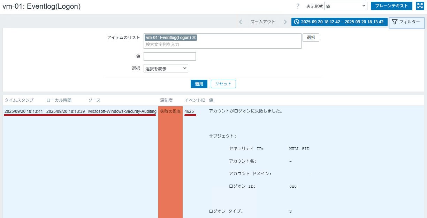Reset the filter with リセット
The height and width of the screenshot is (218, 427).
click(x=223, y=84)
